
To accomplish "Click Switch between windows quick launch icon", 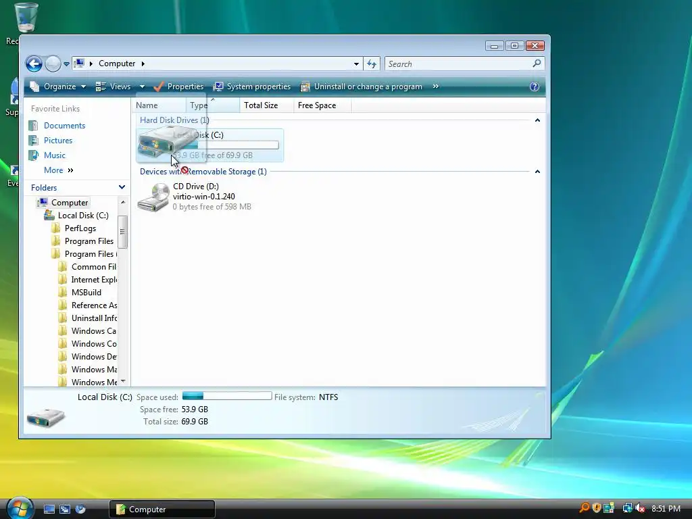I will click(65, 510).
